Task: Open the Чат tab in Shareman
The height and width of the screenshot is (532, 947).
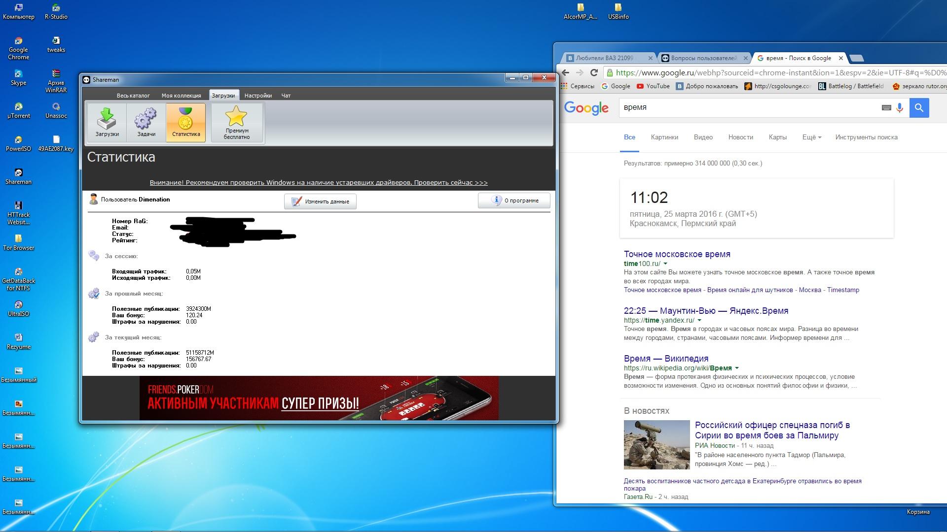Action: coord(286,96)
